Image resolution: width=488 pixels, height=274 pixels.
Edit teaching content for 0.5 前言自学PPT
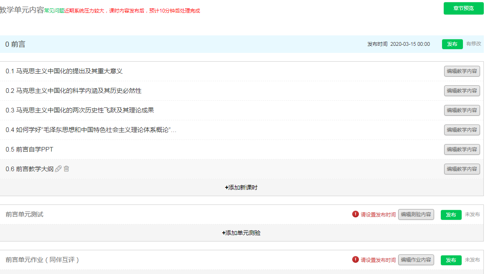coord(462,149)
